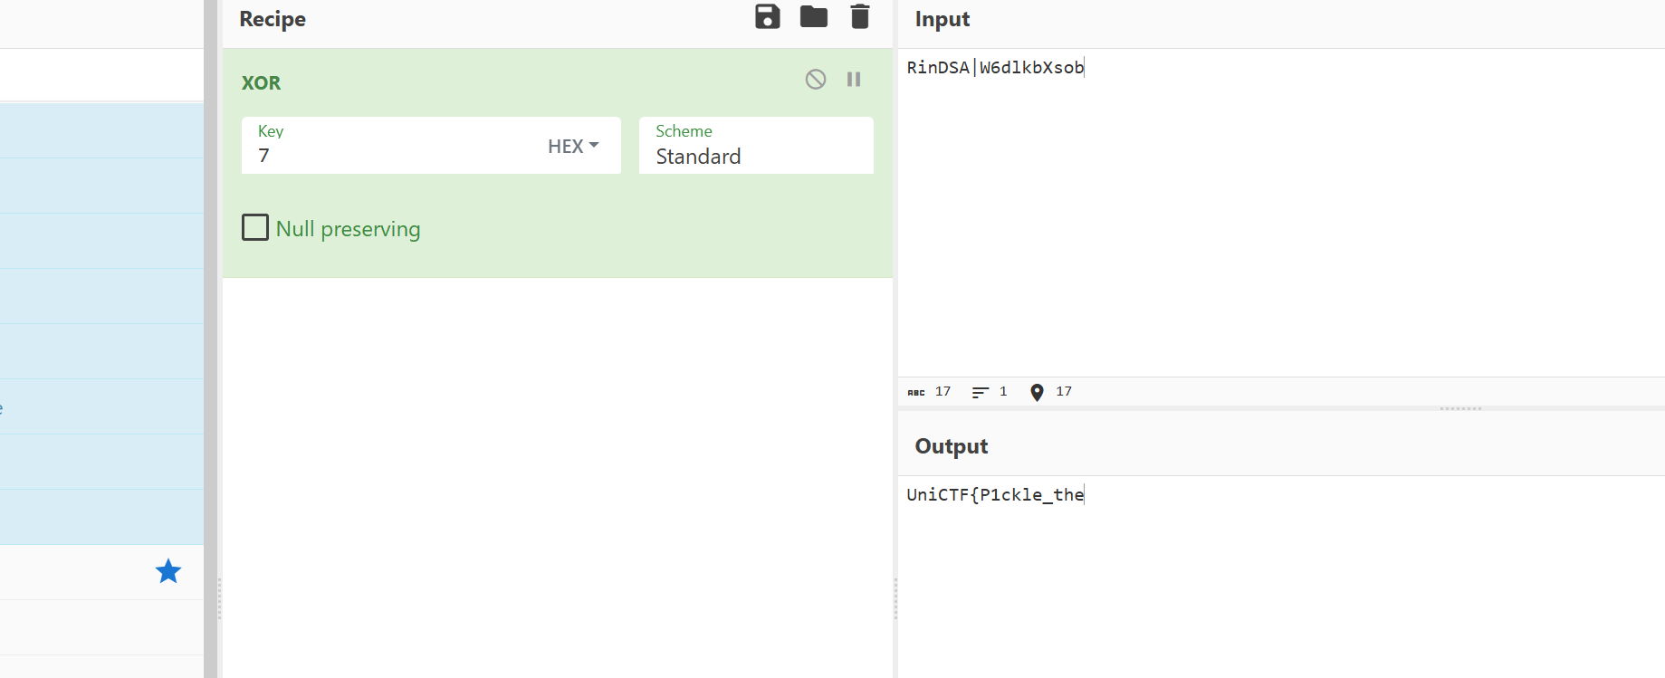This screenshot has width=1665, height=678.
Task: Click the blue star Favourites icon
Action: click(168, 571)
